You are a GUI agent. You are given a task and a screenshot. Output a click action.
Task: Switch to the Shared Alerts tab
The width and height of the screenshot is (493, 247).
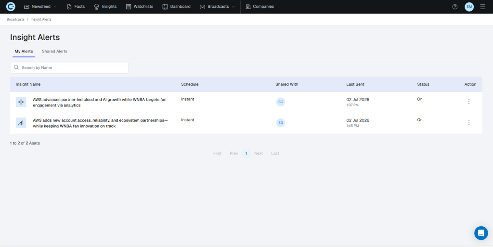pyautogui.click(x=55, y=51)
